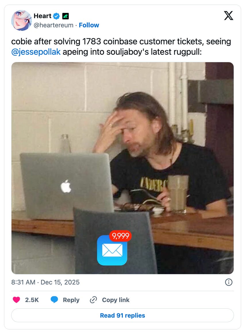Click the chain link copy icon
The width and height of the screenshot is (246, 334).
click(x=93, y=300)
